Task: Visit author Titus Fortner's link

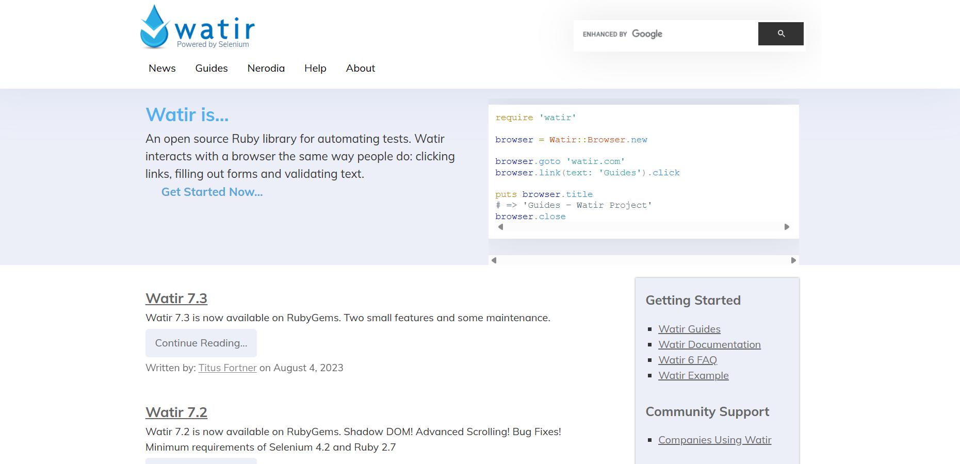Action: pyautogui.click(x=227, y=368)
